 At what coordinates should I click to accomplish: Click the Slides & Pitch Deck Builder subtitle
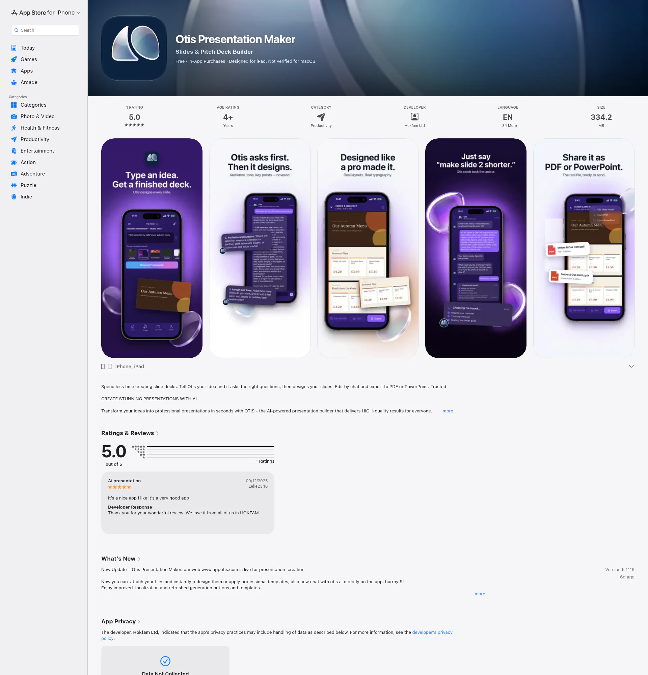pos(214,52)
